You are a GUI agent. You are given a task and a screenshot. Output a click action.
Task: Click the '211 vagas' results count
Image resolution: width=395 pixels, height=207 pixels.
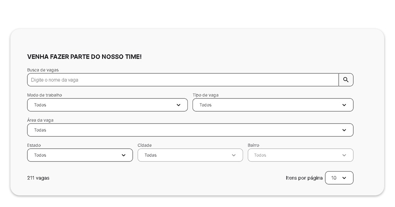38,178
